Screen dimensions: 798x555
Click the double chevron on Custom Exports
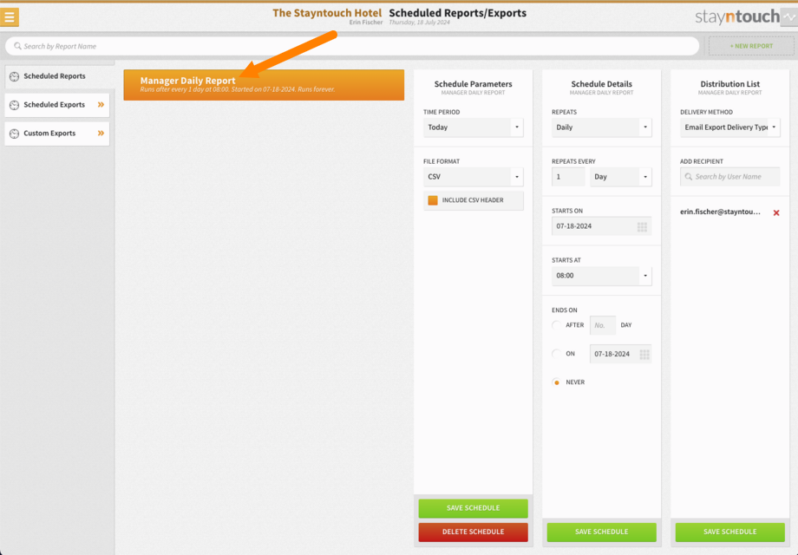tap(101, 134)
